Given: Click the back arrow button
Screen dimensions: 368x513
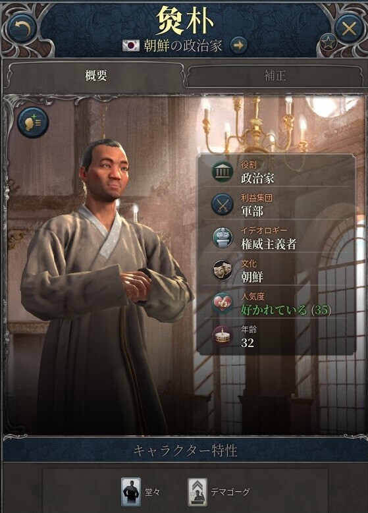Looking at the screenshot, I should pyautogui.click(x=22, y=29).
